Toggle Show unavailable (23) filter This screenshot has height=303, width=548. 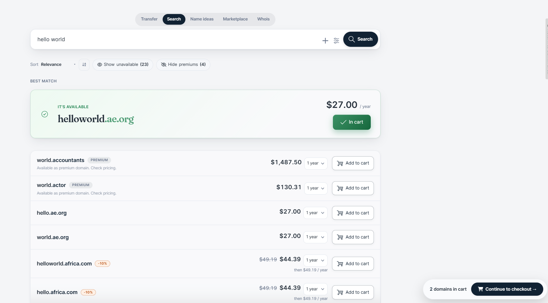[x=123, y=65]
